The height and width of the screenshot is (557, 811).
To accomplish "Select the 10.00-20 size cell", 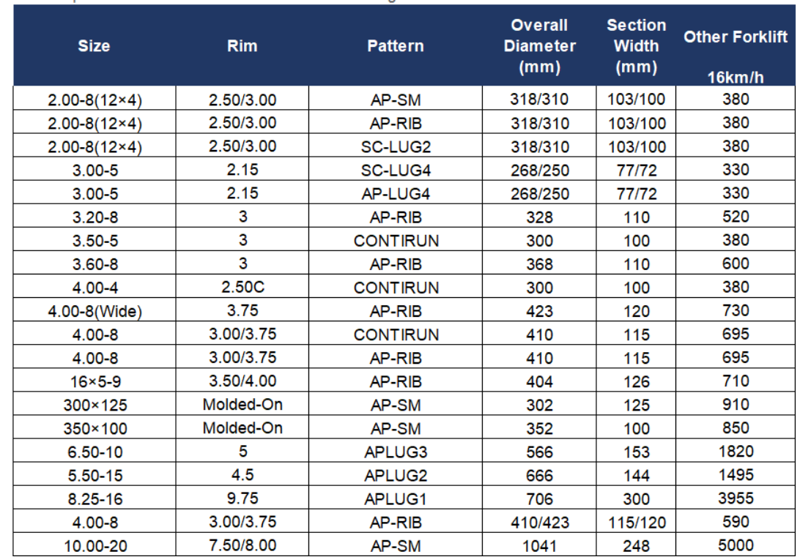I will click(x=95, y=545).
